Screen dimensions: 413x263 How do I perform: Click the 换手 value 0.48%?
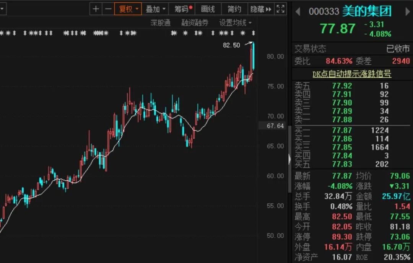point(341,206)
